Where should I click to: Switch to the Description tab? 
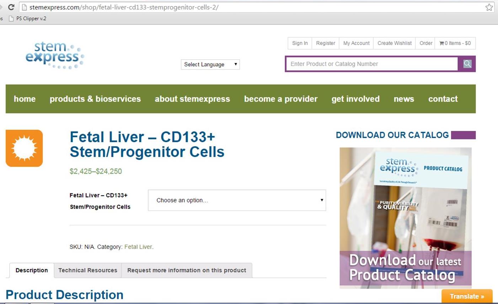32,270
